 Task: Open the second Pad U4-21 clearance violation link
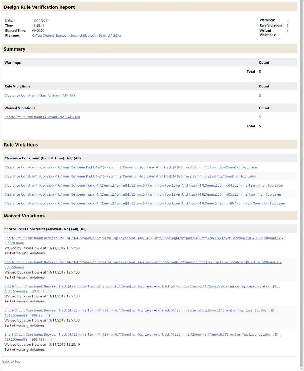point(130,176)
